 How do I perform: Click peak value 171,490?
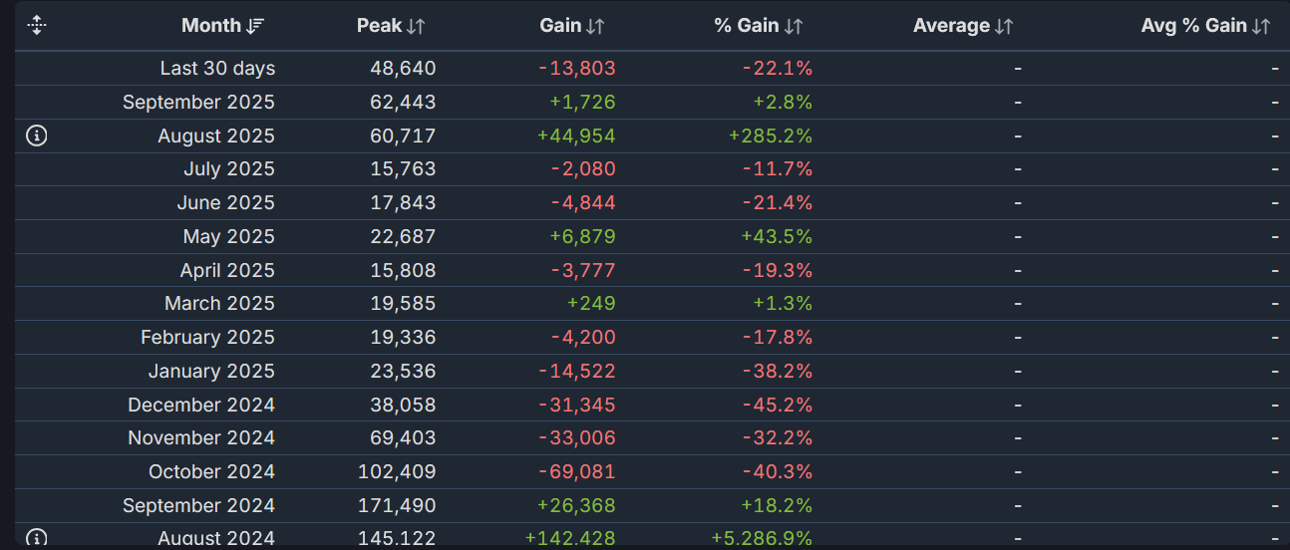pyautogui.click(x=397, y=506)
